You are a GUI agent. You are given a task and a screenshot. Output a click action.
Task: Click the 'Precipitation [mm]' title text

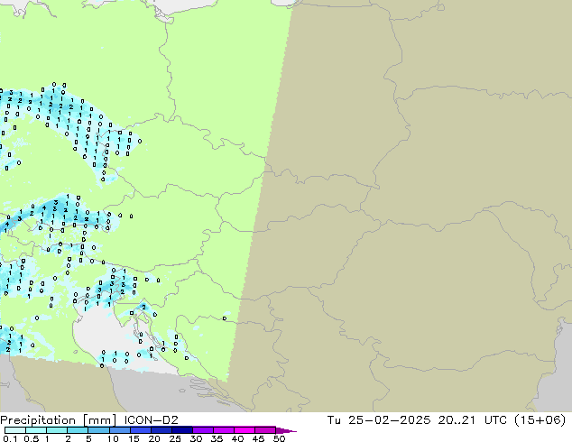pos(59,420)
